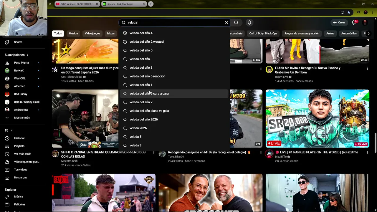Open the notifications bell

(x=354, y=22)
